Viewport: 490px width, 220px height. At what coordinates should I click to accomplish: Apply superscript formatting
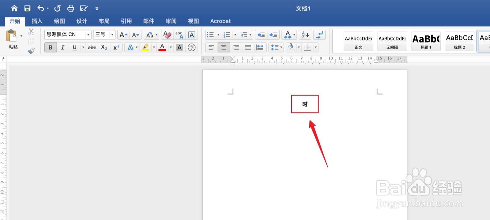pos(116,47)
